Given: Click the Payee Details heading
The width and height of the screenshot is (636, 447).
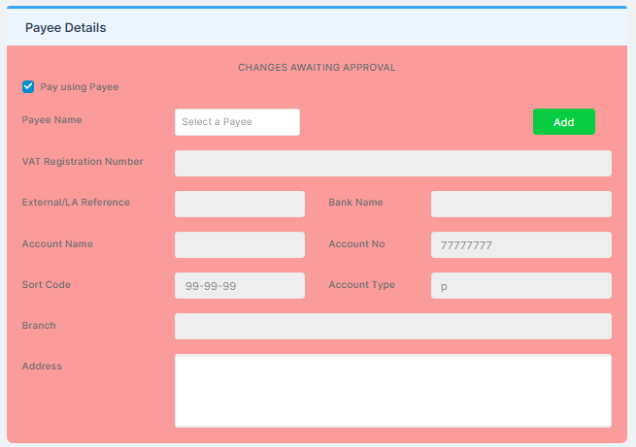Looking at the screenshot, I should [x=66, y=28].
